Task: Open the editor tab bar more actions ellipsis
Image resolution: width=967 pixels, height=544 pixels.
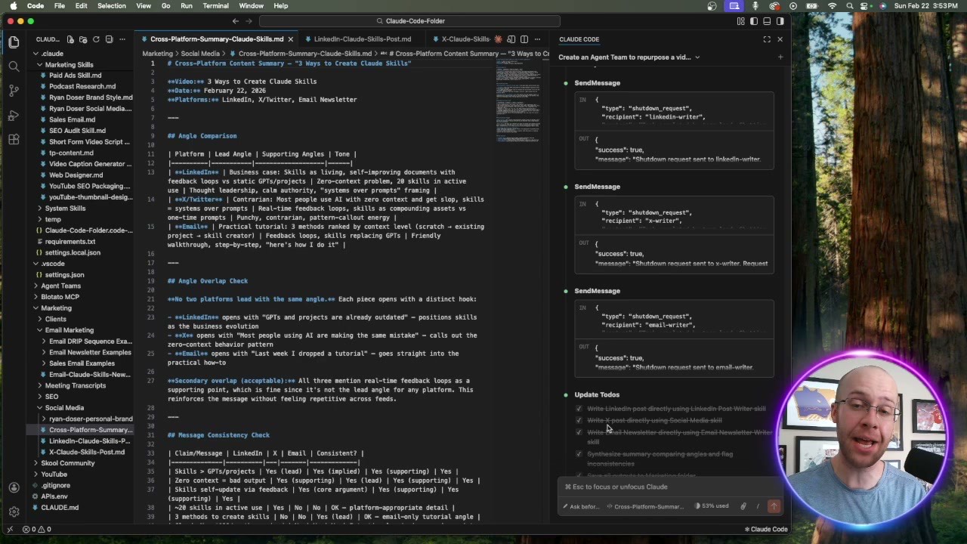Action: pos(538,39)
